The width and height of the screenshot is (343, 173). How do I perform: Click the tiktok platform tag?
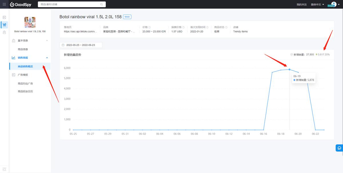pyautogui.click(x=127, y=17)
